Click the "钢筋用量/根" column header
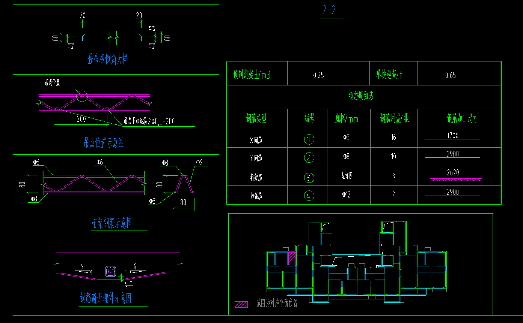Image resolution: width=523 pixels, height=323 pixels. (395, 119)
